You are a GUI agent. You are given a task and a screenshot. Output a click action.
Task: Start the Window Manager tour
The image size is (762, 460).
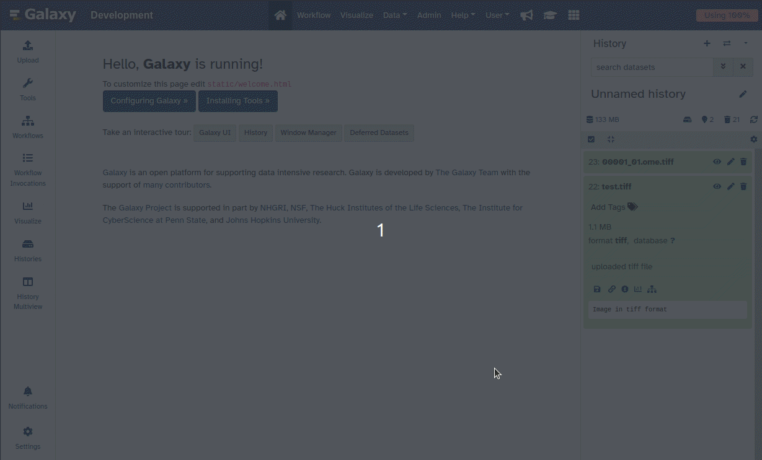(308, 132)
